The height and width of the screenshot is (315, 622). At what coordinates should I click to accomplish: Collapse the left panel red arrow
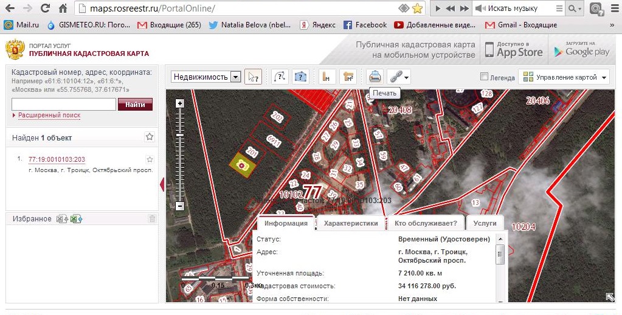162,185
